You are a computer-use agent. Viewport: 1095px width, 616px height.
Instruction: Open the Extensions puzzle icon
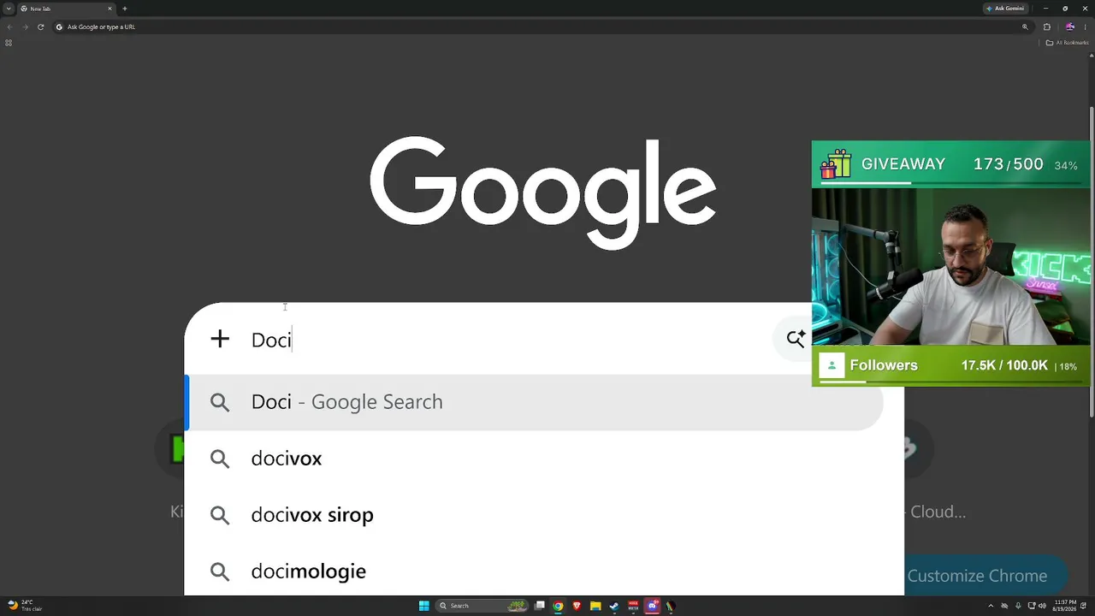click(x=1046, y=27)
